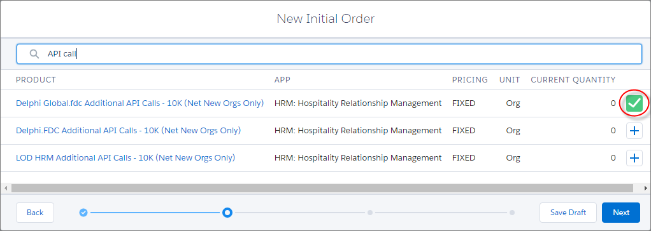The width and height of the screenshot is (651, 231).
Task: Click the CURRENT QUANTITY column header
Action: point(573,79)
